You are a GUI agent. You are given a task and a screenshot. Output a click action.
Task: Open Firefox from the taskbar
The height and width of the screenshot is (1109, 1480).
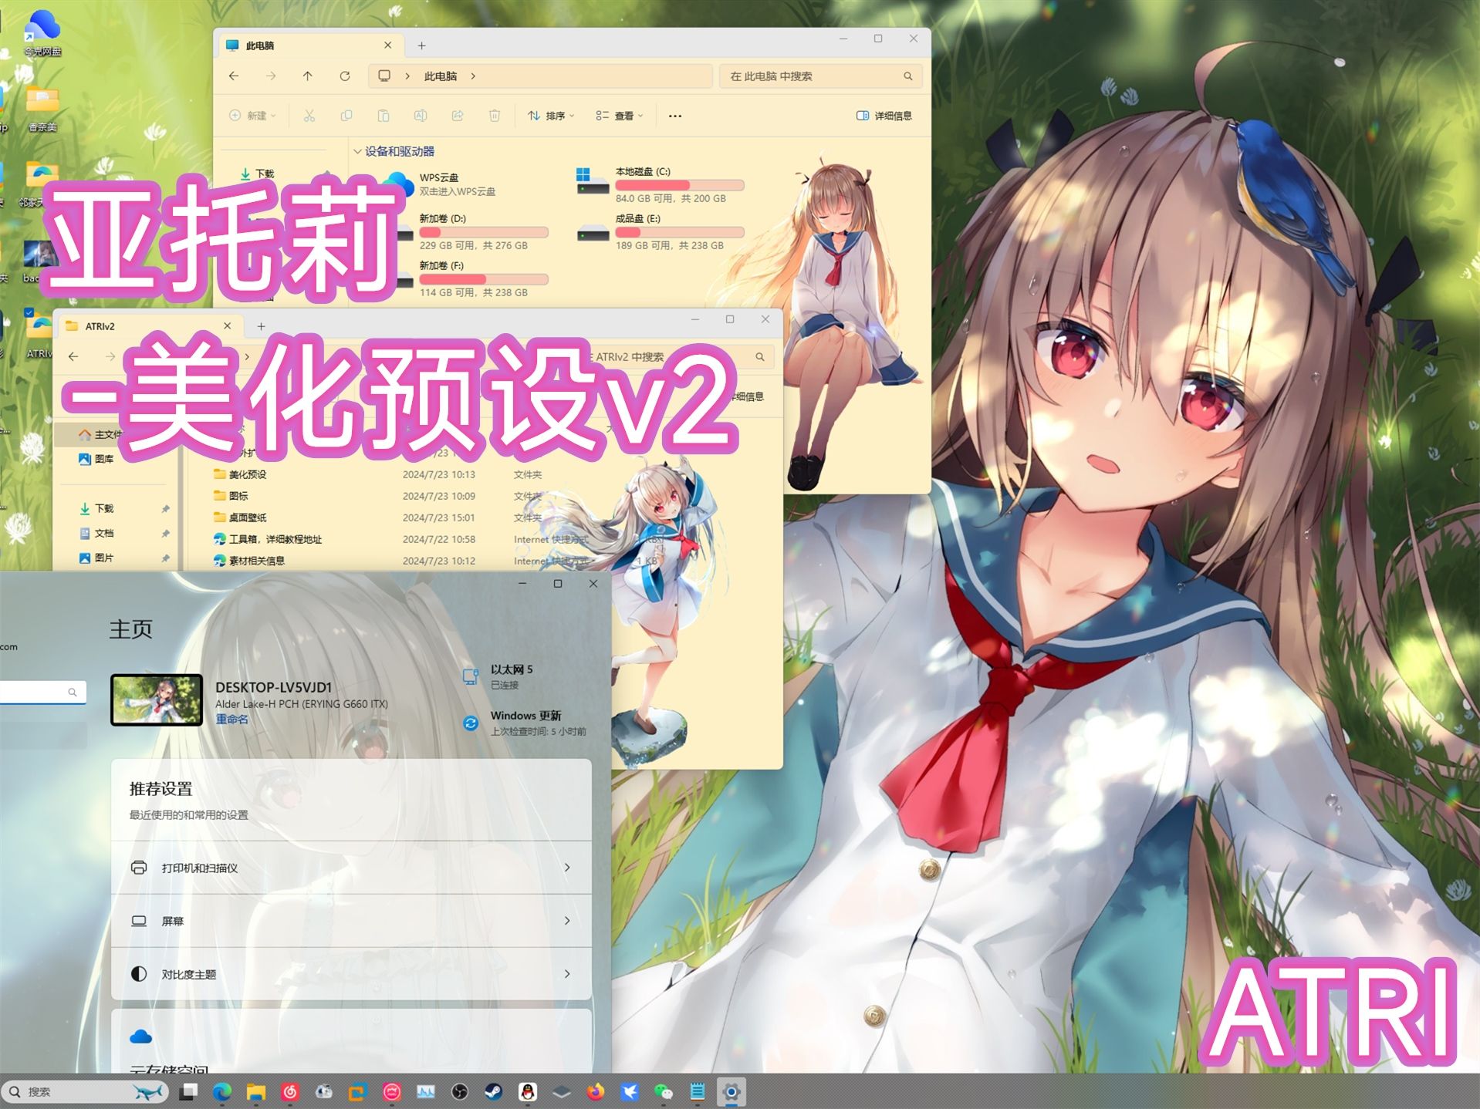pyautogui.click(x=594, y=1092)
